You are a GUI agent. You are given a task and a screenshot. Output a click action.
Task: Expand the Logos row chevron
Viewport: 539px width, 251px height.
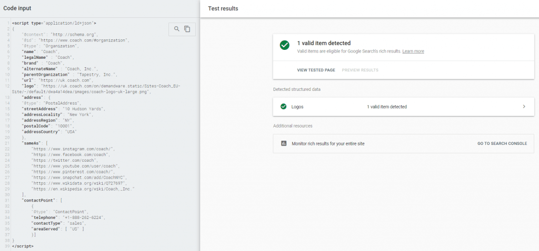524,107
